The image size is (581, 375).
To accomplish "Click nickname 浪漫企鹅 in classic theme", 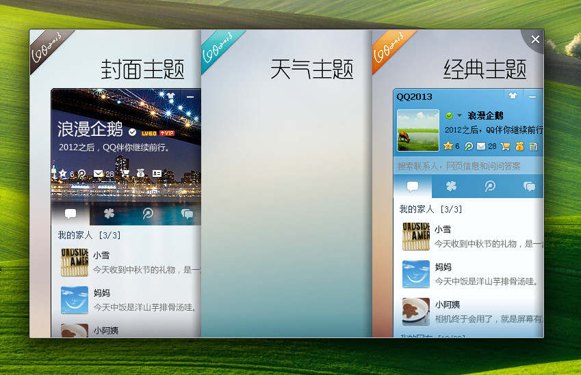I will point(485,115).
